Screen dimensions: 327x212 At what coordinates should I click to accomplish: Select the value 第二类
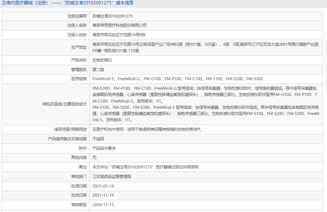click(98, 70)
